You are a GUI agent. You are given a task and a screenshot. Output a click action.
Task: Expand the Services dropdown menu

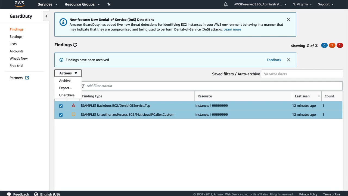[x=48, y=4]
